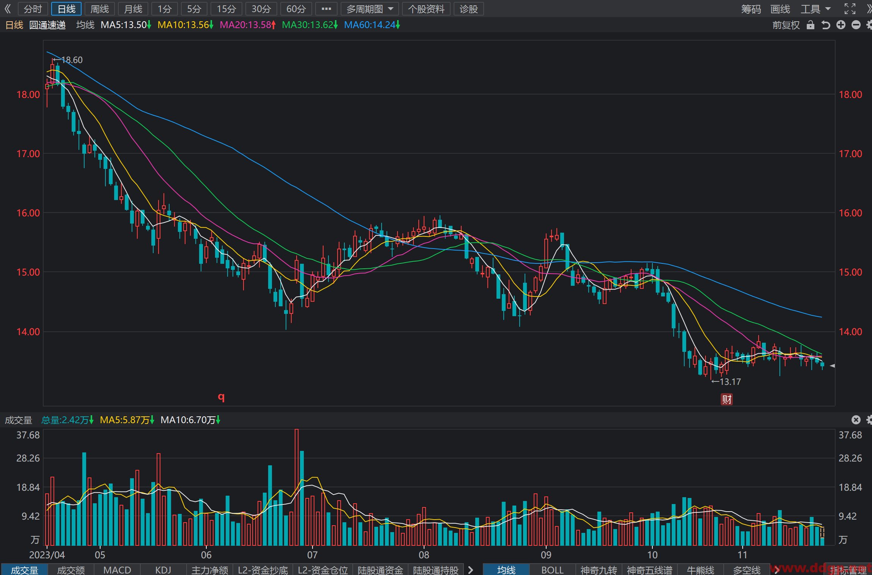Select the 神奇九转 indicator tab
The image size is (872, 575).
(599, 570)
